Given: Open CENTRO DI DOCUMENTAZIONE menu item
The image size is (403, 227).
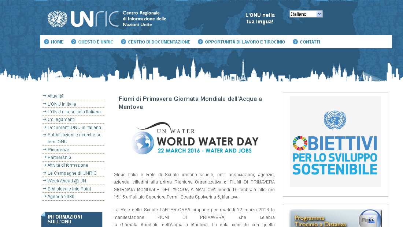Looking at the screenshot, I should 159,42.
